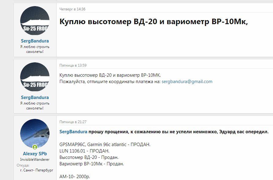The image size is (273, 180).
Task: Click Я люблю строить самолеты! in Friday post
Action: point(35,106)
